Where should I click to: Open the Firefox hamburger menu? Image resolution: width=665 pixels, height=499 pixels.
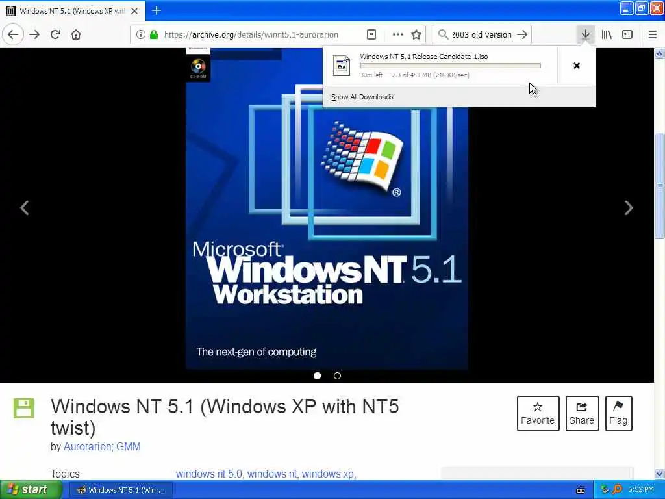[653, 34]
